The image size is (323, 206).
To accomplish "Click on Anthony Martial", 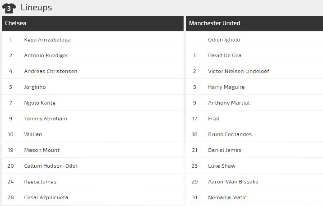I will [x=229, y=103].
